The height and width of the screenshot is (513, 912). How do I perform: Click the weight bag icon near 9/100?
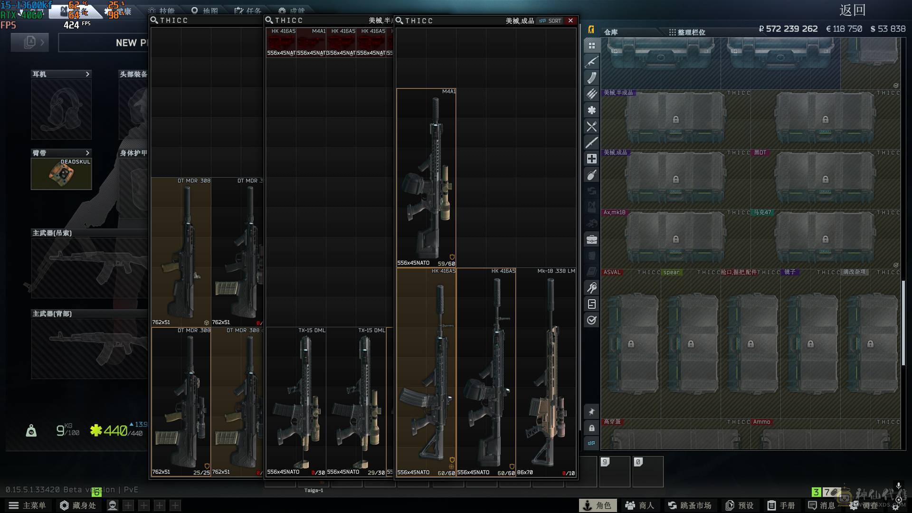point(31,430)
